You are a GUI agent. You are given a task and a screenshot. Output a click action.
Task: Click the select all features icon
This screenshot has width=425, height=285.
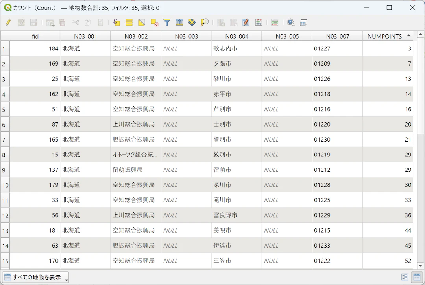(129, 22)
